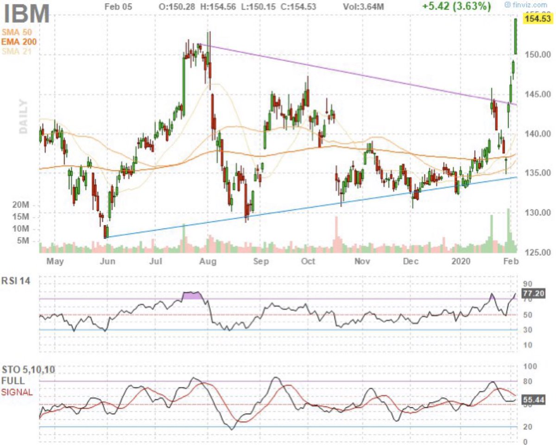Click the 130.00 price axis label
The image size is (556, 445).
point(537,213)
